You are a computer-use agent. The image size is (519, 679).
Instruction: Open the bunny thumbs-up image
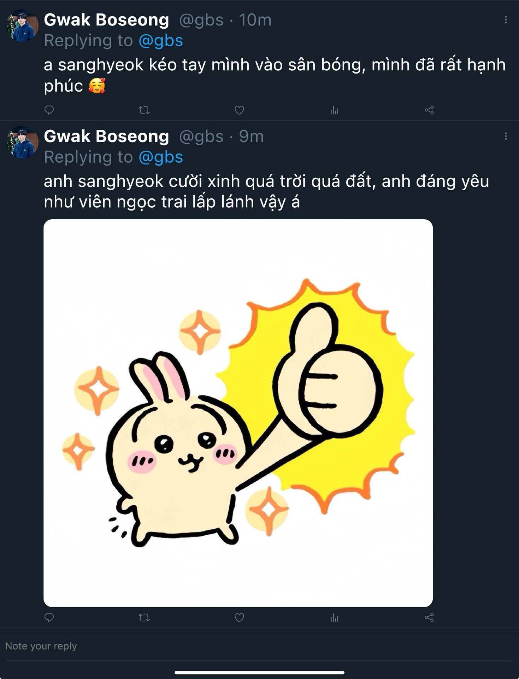(x=238, y=413)
